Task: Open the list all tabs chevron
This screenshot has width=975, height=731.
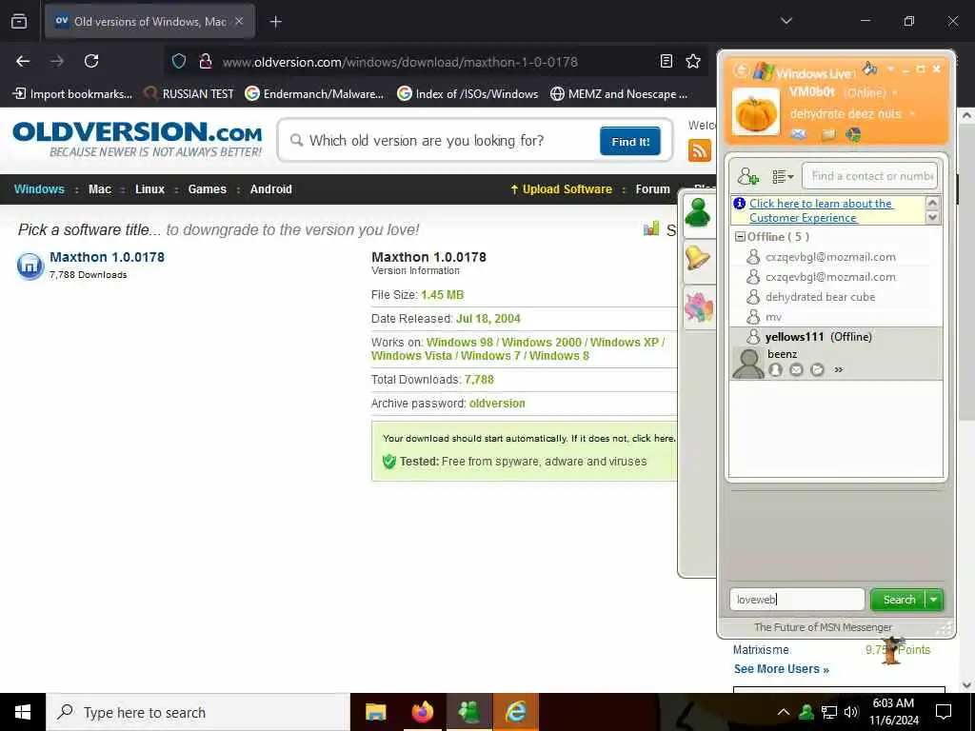Action: click(x=786, y=21)
